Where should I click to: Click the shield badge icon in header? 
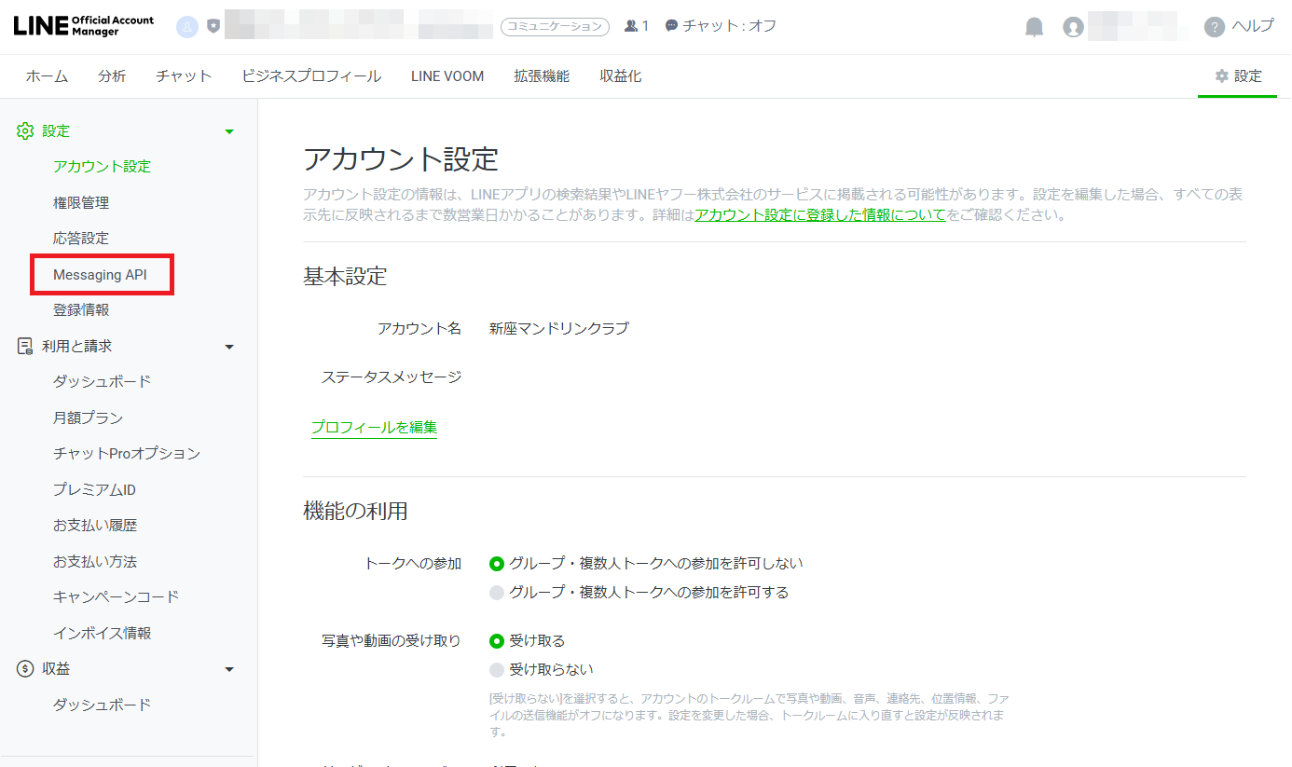213,27
